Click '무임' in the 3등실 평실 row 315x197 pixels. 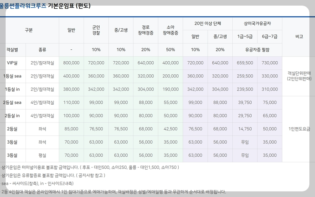coord(245,156)
